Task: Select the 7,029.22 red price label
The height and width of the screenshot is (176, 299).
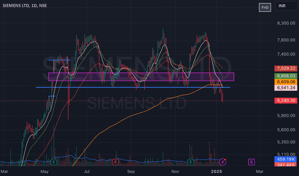Action: point(286,68)
